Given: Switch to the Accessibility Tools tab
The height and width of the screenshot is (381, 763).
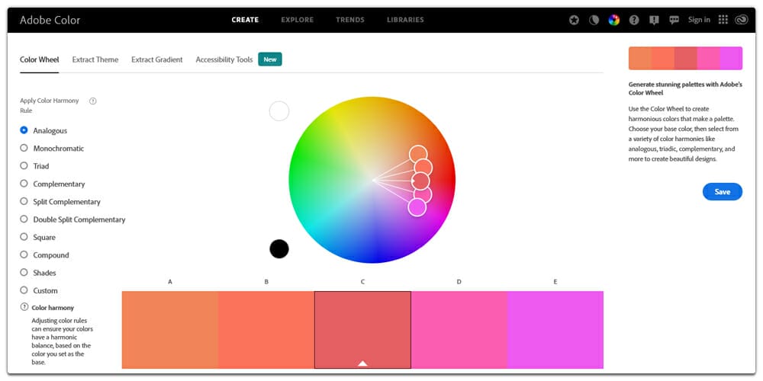Looking at the screenshot, I should click(224, 59).
